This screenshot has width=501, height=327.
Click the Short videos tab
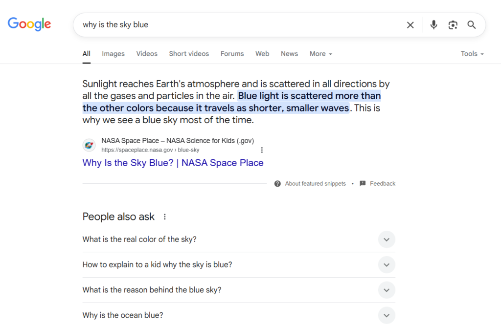click(189, 54)
